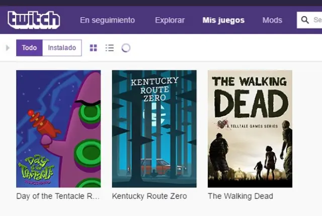Image resolution: width=322 pixels, height=216 pixels.
Task: Click the 'Day of the Tentacle R...' title
Action: pos(58,196)
